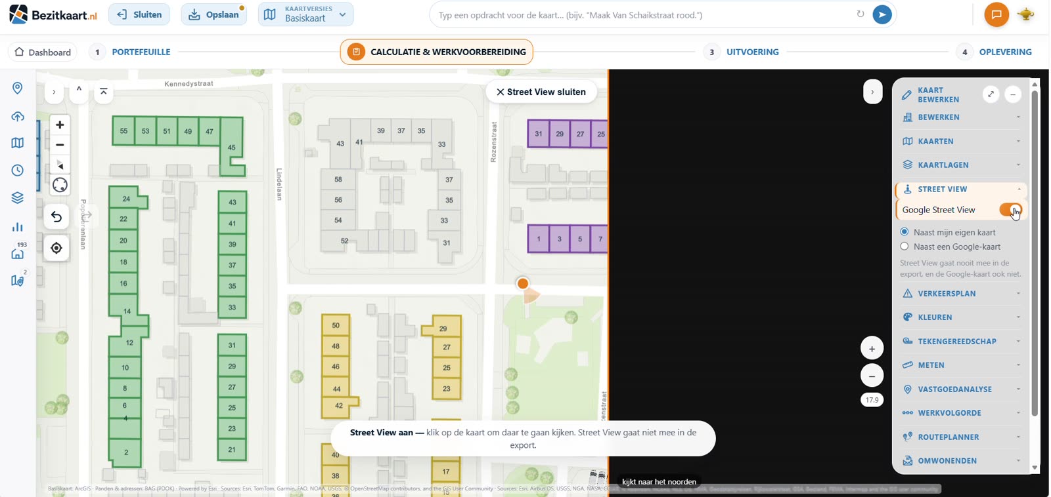
Task: Click Street View zoom out minus button
Action: point(872,376)
